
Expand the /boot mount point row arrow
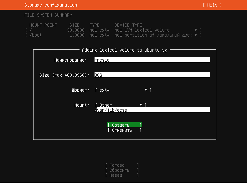(x=196, y=35)
